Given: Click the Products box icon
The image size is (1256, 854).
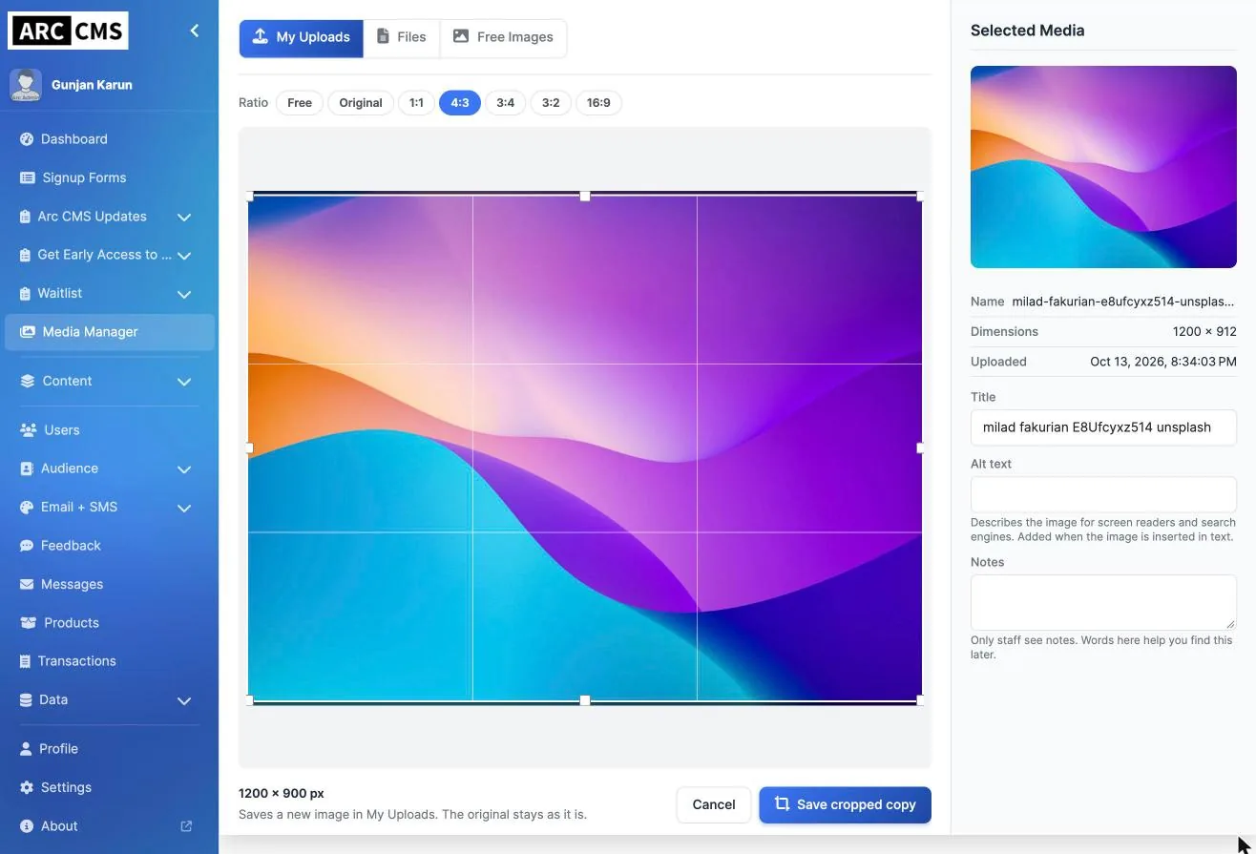Looking at the screenshot, I should [28, 623].
